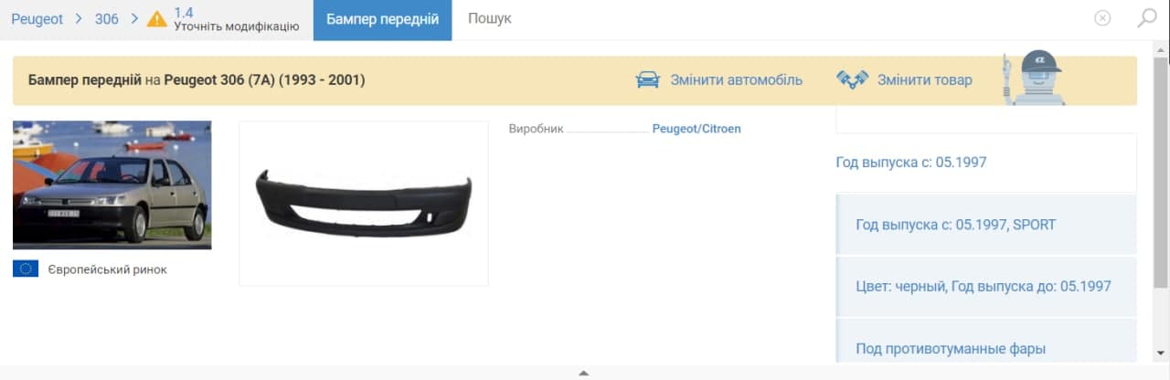Switch to the Пошук tab
The image size is (1170, 380).
(x=490, y=19)
